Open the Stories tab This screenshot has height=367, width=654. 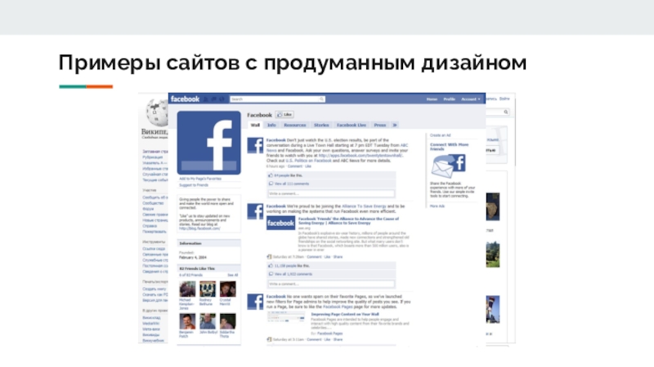321,125
